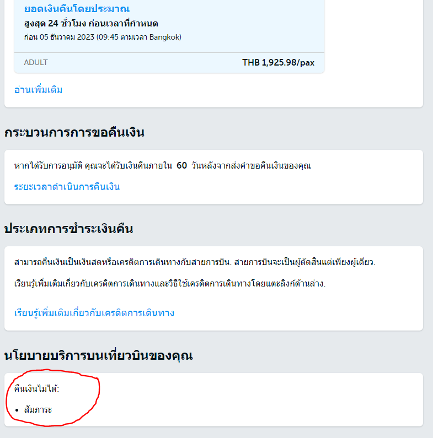Open the อ่านเพิ่มเติม link
433x438 pixels.
[x=38, y=90]
